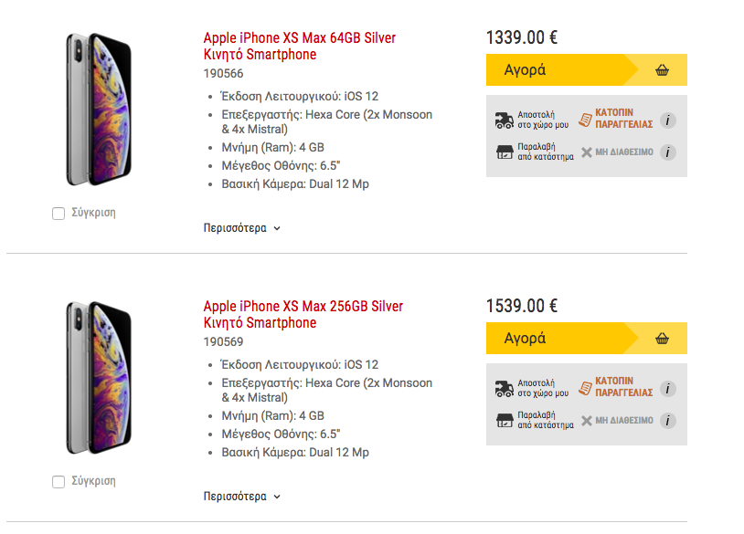Tick Σύγκριση checkbox for 64GB iPhone
The image size is (744, 534).
pyautogui.click(x=58, y=214)
